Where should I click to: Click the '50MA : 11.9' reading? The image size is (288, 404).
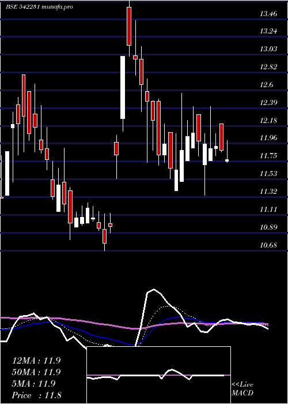click(x=36, y=372)
